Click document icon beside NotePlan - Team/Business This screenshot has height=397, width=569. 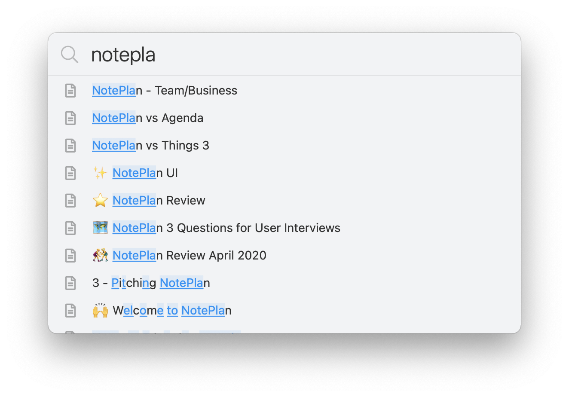tap(70, 91)
